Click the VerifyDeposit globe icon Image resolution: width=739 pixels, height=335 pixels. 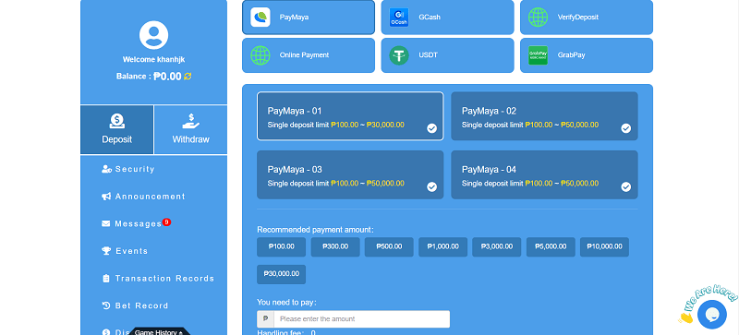click(538, 17)
